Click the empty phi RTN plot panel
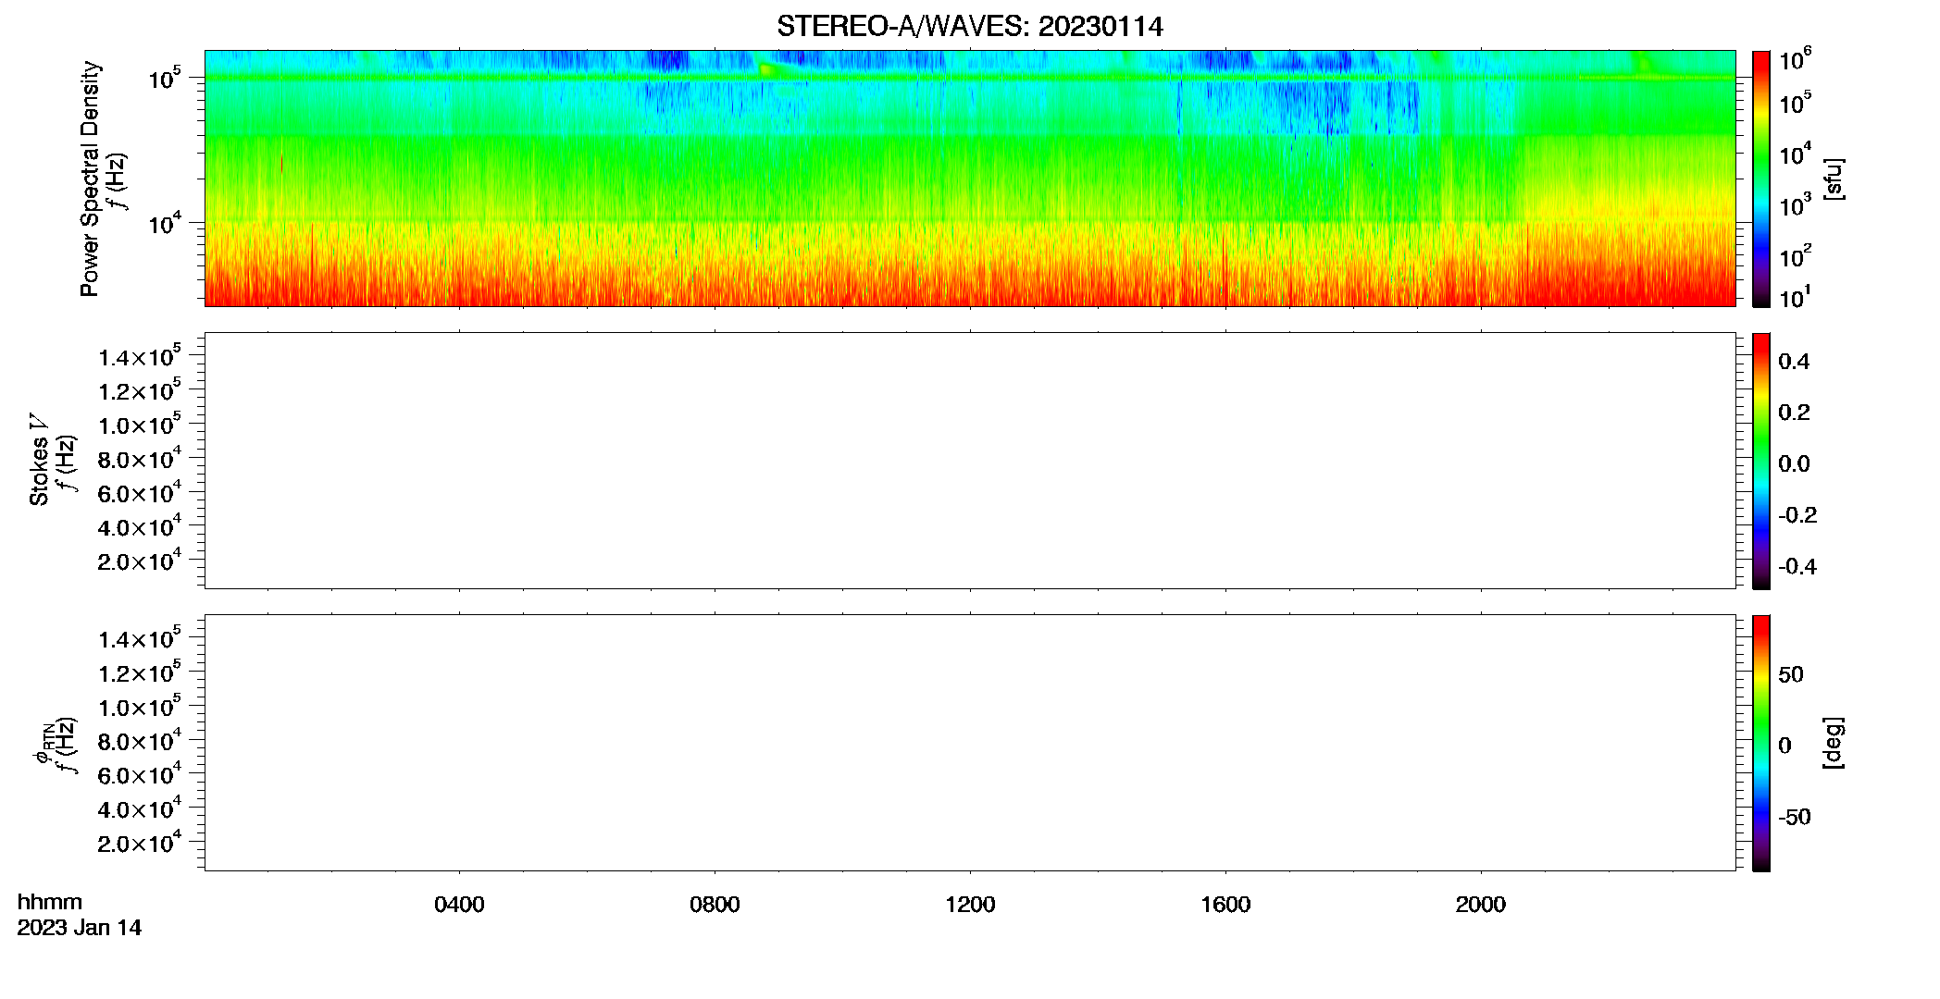The width and height of the screenshot is (1940, 999). click(970, 742)
